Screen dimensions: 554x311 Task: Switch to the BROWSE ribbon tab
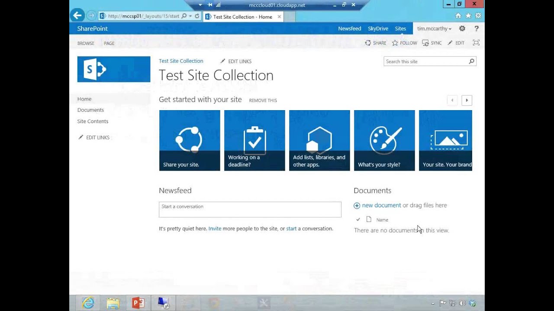click(x=86, y=43)
